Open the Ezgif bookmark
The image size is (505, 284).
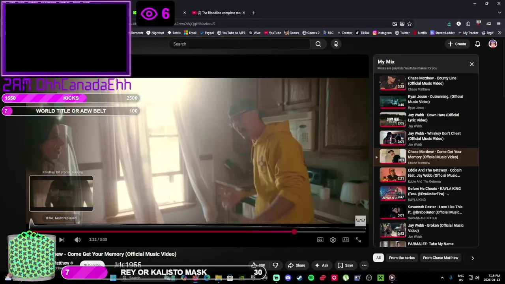pyautogui.click(x=487, y=33)
